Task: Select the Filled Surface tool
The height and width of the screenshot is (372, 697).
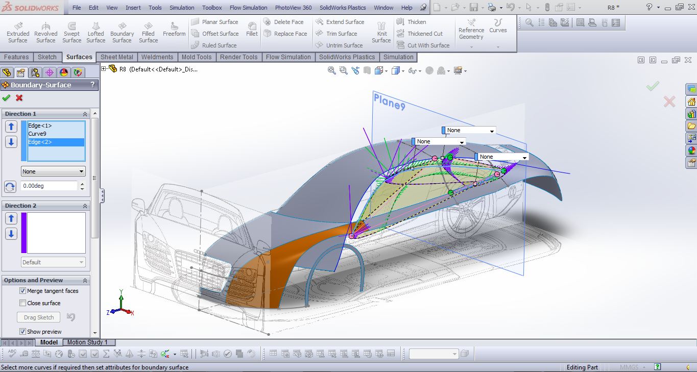Action: pyautogui.click(x=149, y=32)
